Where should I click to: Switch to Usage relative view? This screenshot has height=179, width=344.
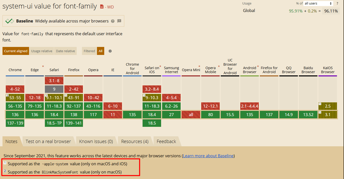pyautogui.click(x=42, y=51)
